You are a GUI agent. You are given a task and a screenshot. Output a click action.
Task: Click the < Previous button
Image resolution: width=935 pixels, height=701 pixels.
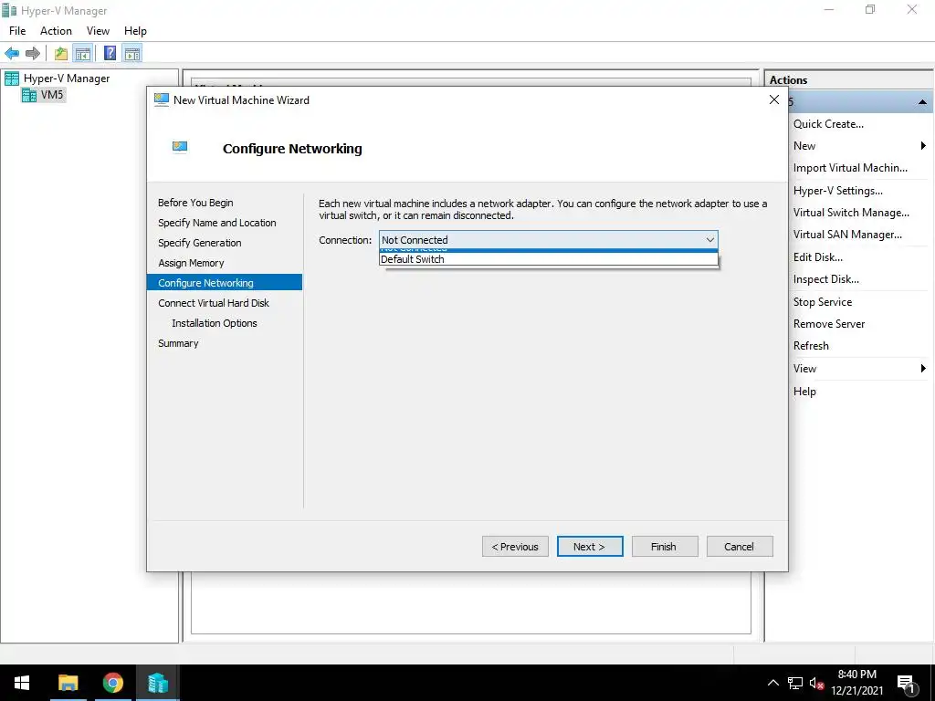pyautogui.click(x=515, y=547)
